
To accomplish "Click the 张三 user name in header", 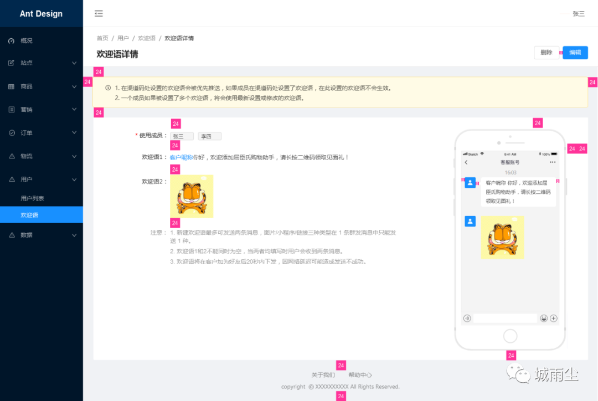I will [x=579, y=14].
